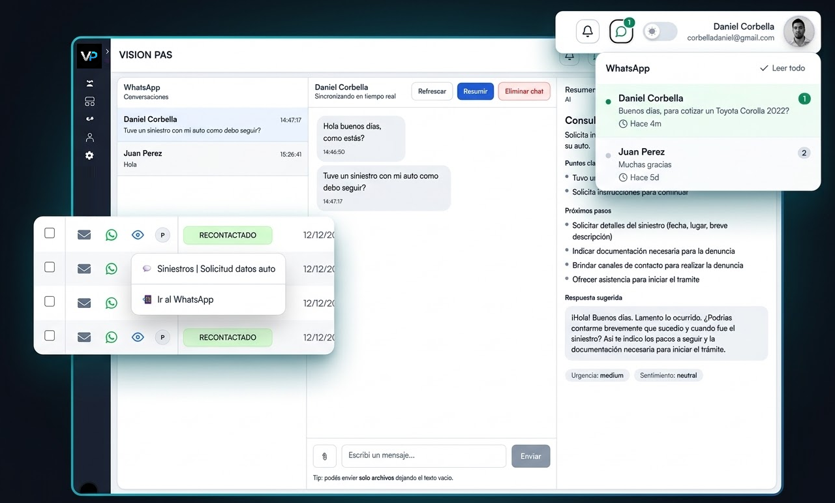
Task: Click inside the 'Escribi un mensaje' field
Action: coord(424,456)
